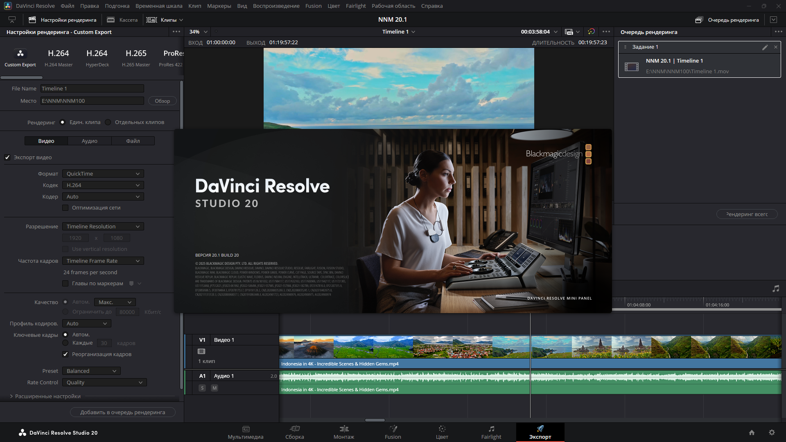Open project settings gear icon

[x=772, y=433]
